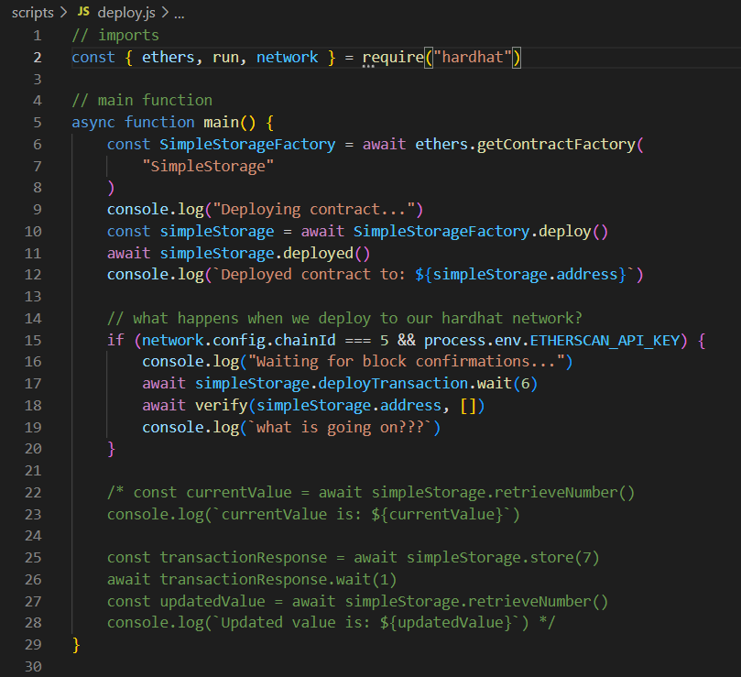Image resolution: width=741 pixels, height=677 pixels.
Task: Click line number 30 in the gutter
Action: [x=33, y=667]
